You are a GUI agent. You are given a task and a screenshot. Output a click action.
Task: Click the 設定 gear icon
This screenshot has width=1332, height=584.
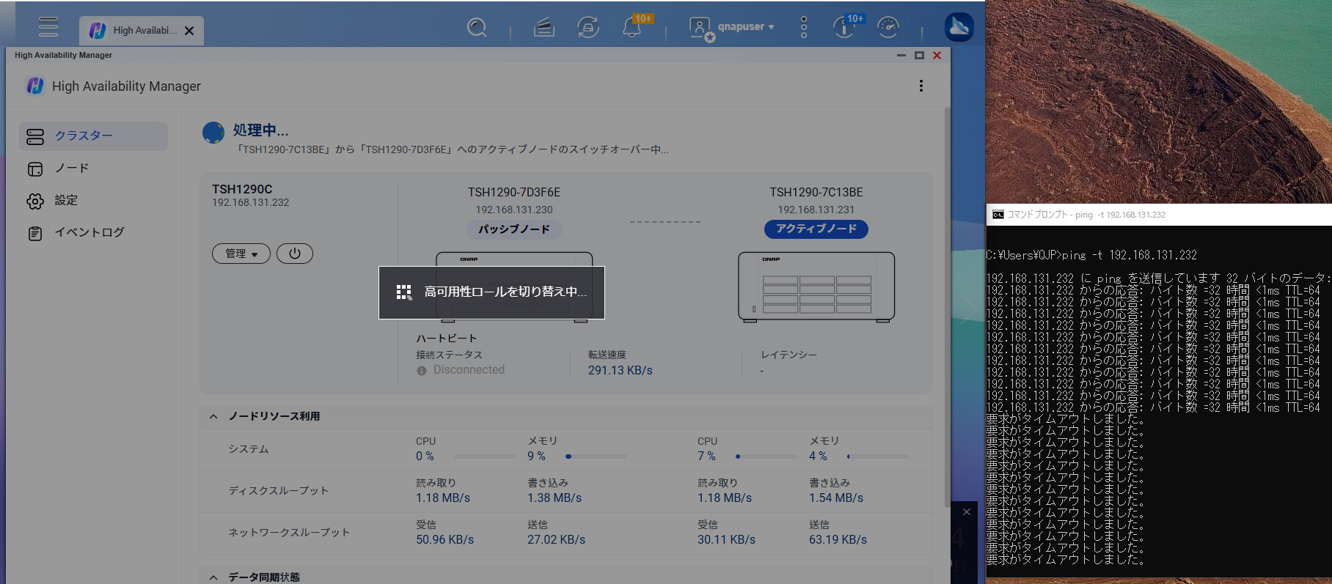35,201
